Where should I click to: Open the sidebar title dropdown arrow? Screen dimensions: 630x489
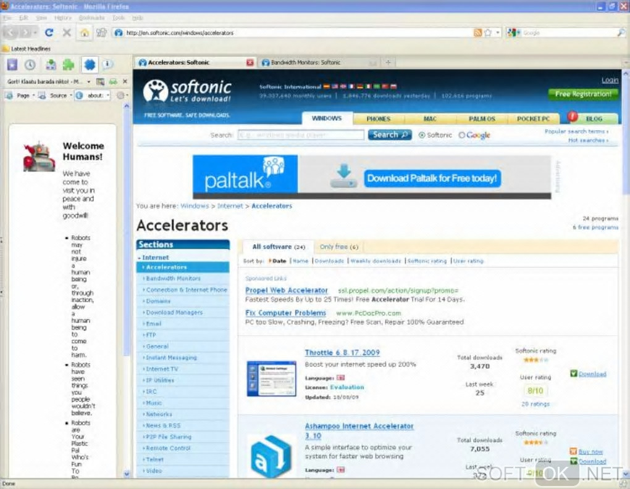89,82
